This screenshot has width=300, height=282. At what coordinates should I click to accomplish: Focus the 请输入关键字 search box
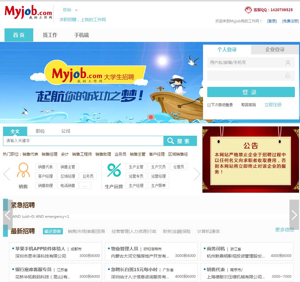click(83, 141)
